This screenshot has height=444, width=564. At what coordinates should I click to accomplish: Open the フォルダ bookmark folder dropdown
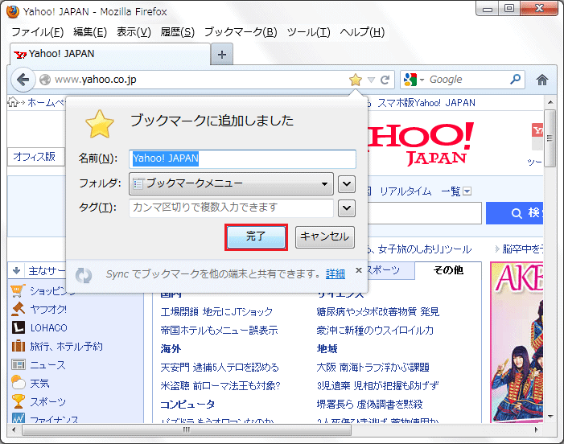[x=231, y=183]
